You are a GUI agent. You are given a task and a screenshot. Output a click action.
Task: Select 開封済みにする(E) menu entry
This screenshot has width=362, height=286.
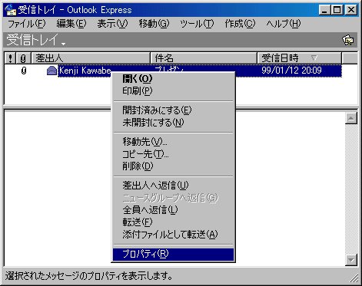click(174, 110)
